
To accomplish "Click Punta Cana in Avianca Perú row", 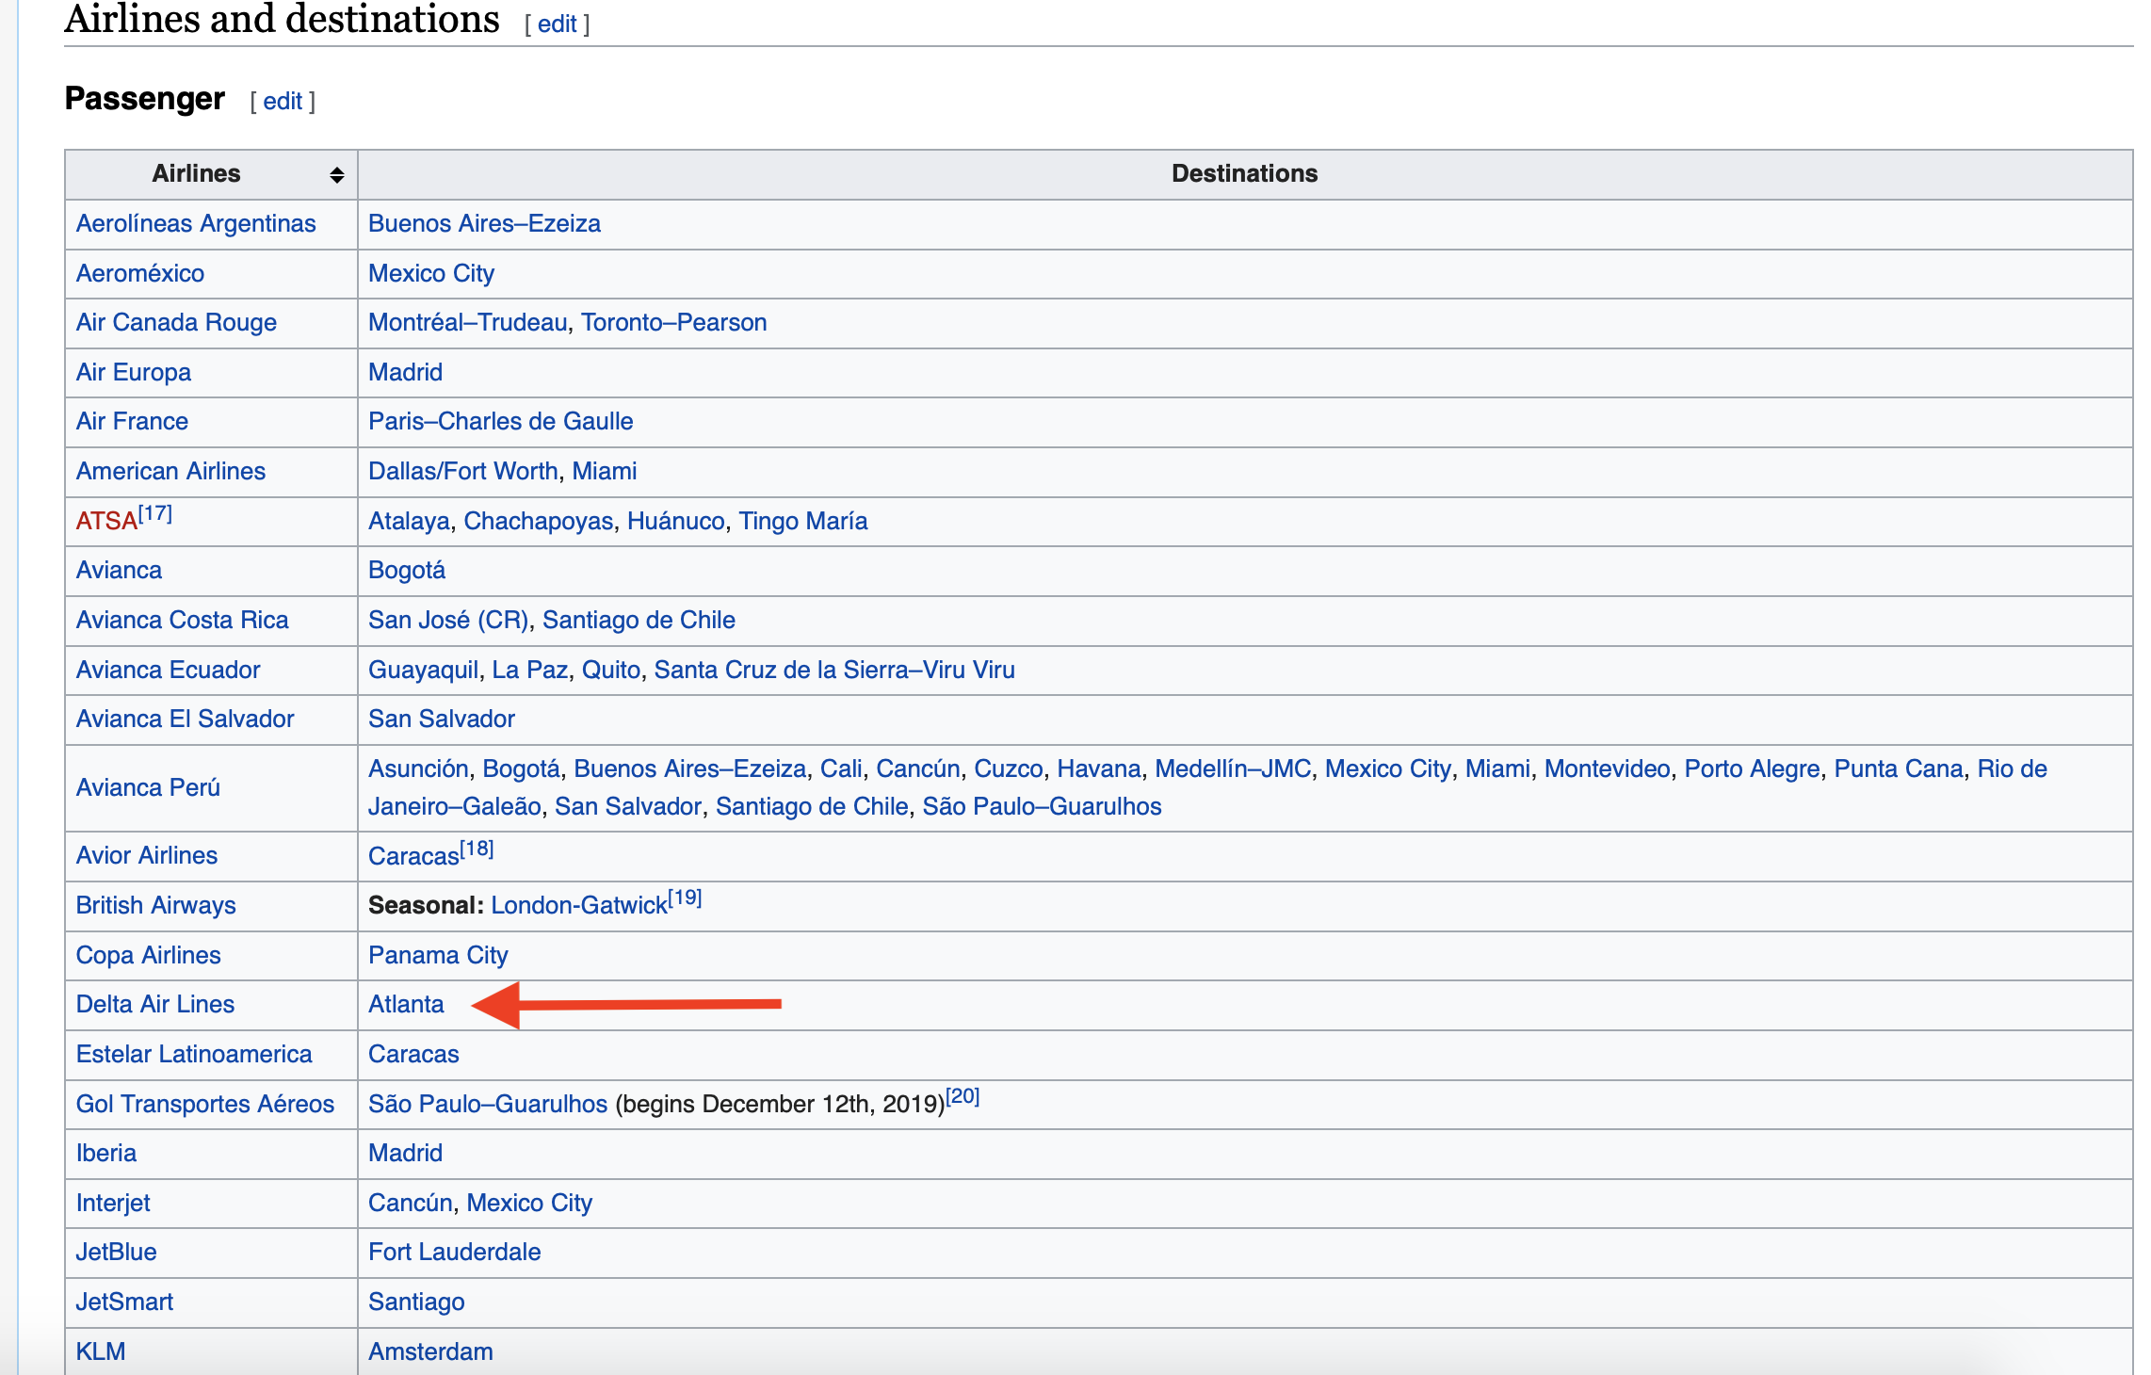I will (1898, 769).
